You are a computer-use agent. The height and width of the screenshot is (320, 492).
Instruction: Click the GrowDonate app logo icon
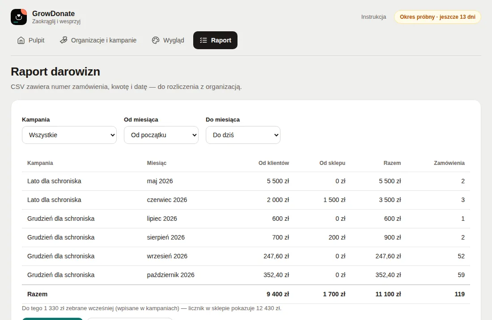click(x=19, y=17)
